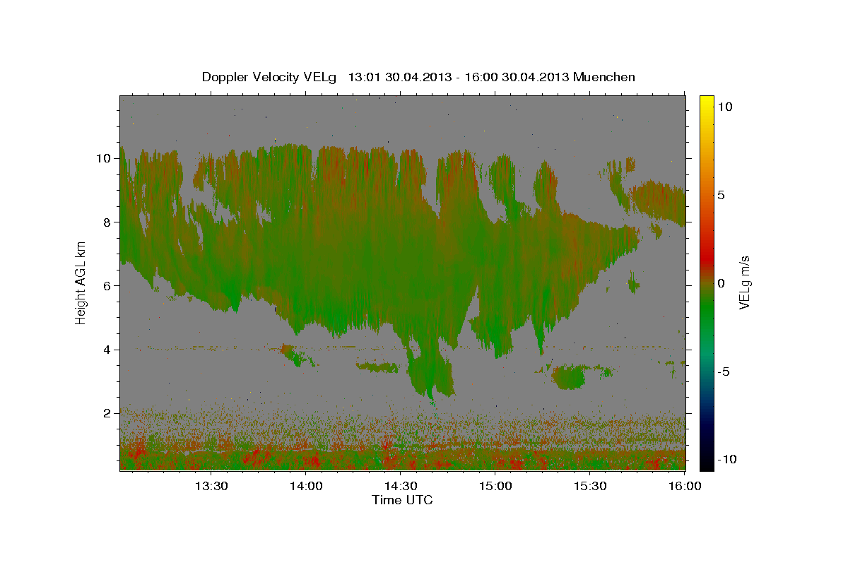Click the colorbar tick label -5
Viewport: 848px width, 565px height.
point(724,371)
